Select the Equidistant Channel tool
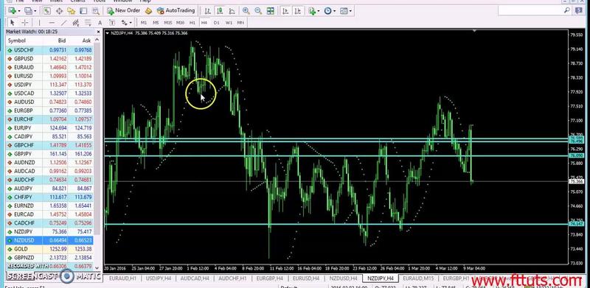The image size is (590, 288). 76,23
